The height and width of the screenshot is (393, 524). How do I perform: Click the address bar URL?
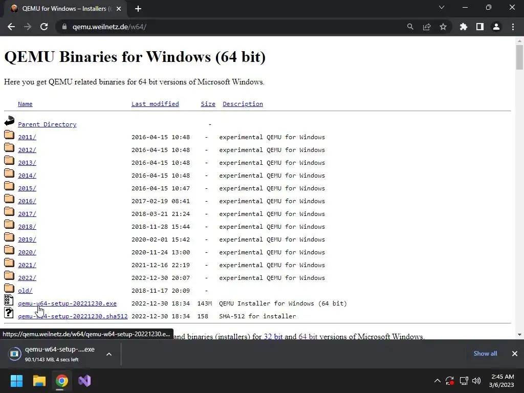pos(110,27)
